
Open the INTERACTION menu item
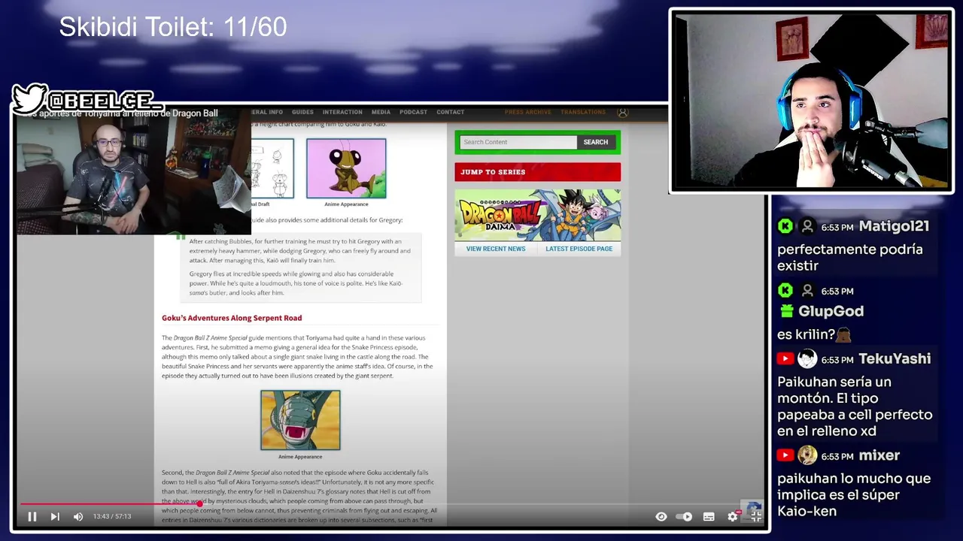point(342,112)
